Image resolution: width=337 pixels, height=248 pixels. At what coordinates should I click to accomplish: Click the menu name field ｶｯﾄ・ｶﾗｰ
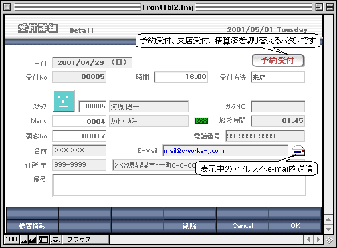pyautogui.click(x=149, y=121)
